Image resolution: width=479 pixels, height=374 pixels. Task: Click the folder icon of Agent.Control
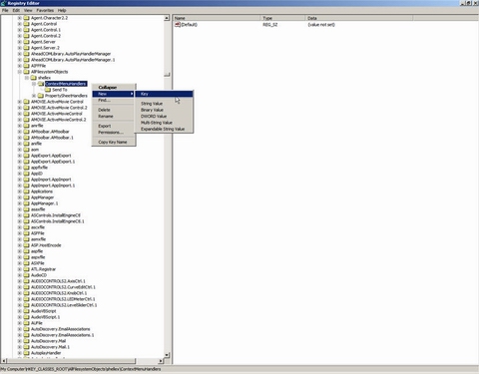click(x=27, y=24)
